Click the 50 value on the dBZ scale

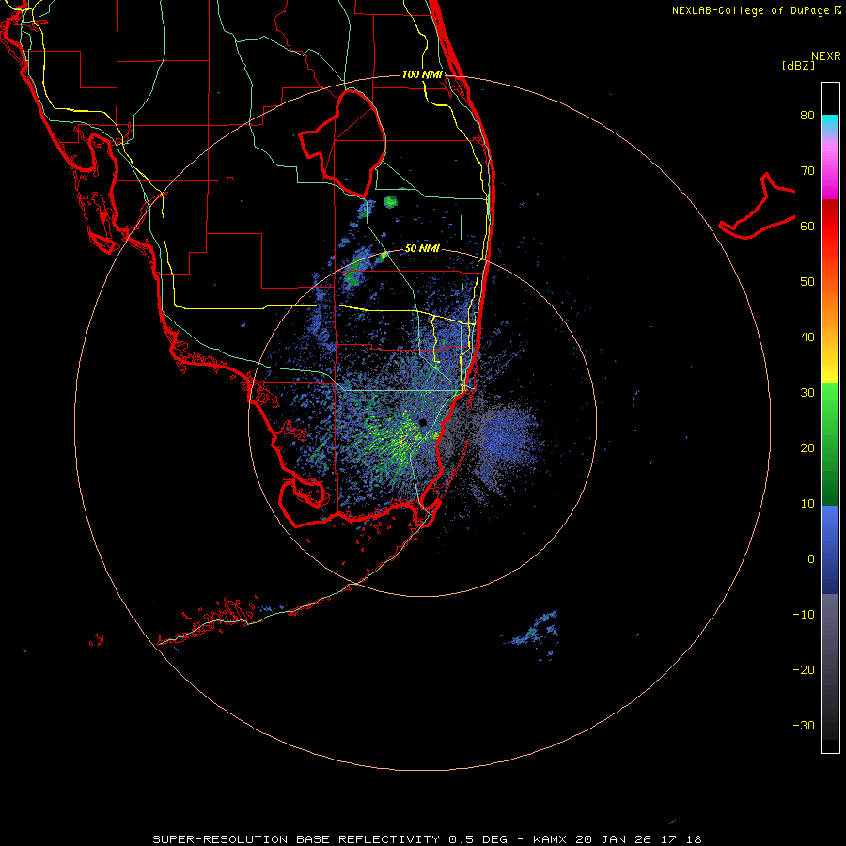807,282
